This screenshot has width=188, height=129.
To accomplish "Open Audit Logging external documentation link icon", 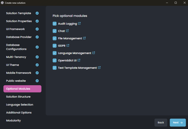I will coord(79,23).
